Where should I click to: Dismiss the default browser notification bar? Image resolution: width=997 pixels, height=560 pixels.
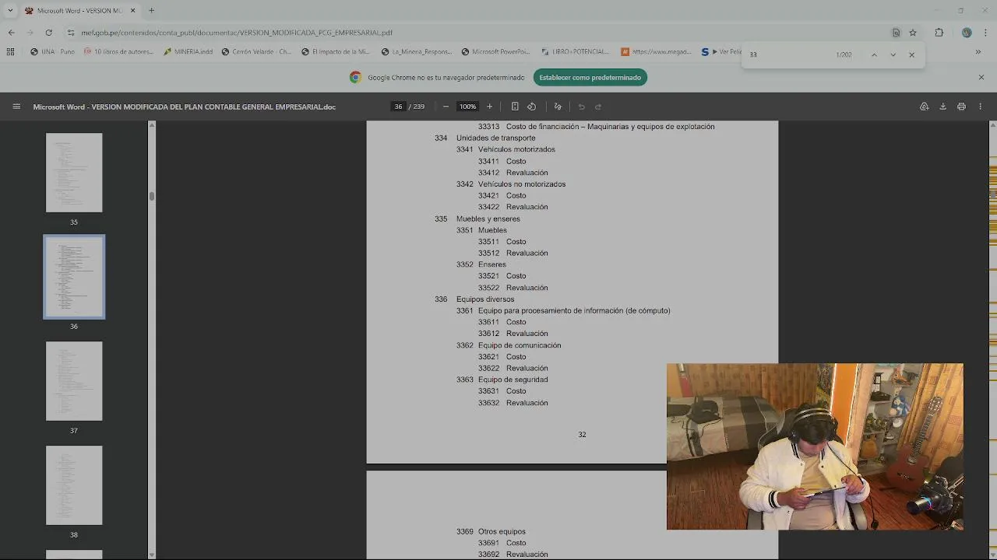click(981, 77)
